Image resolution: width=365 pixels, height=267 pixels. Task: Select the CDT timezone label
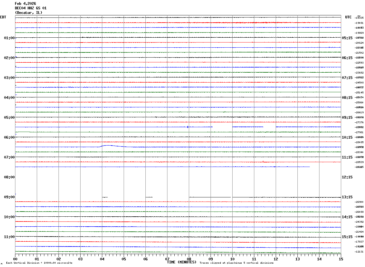coord(3,17)
